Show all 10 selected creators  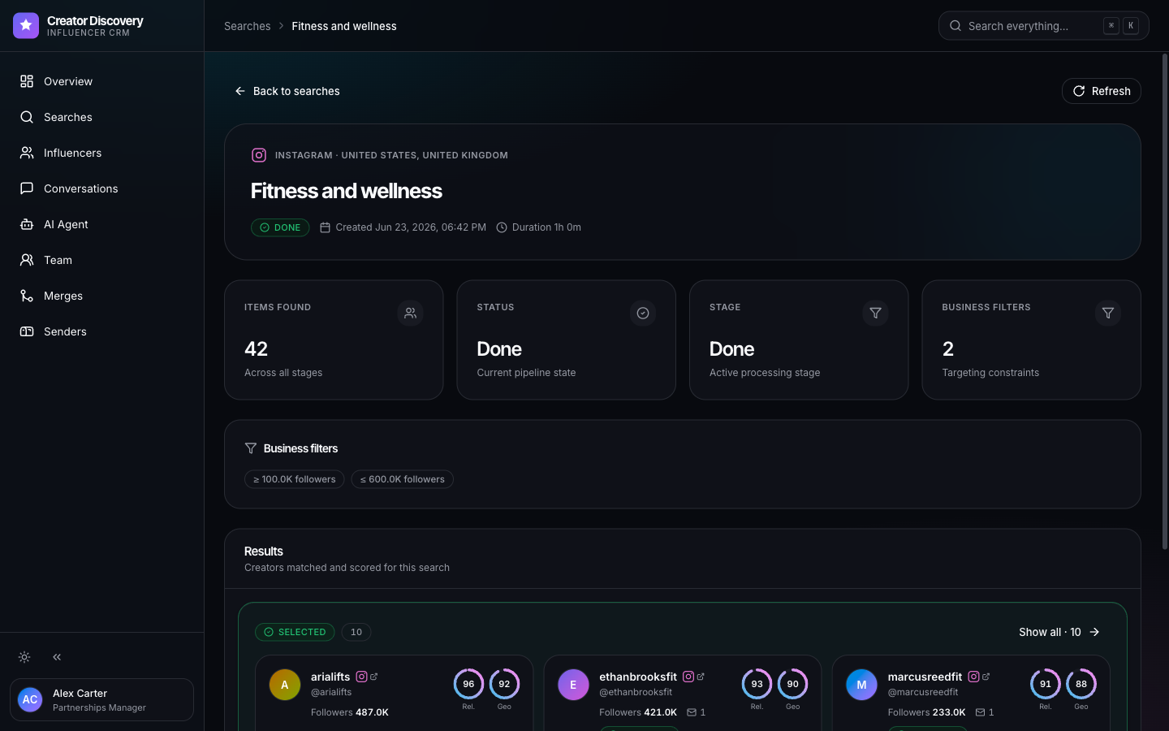[x=1059, y=632]
